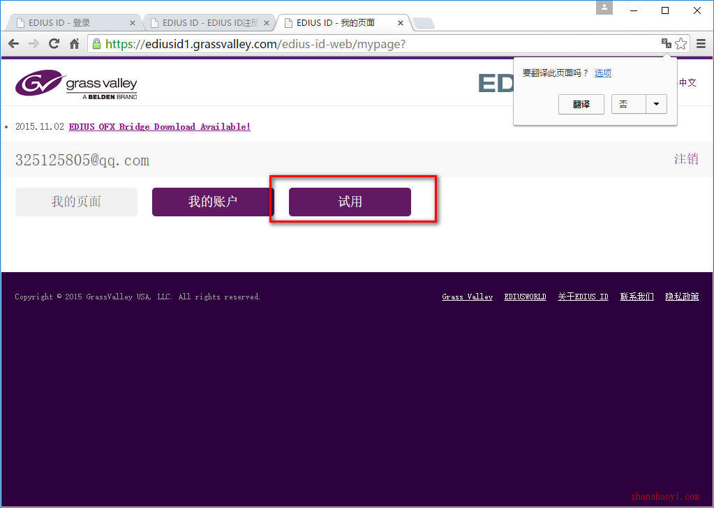Click the footer copyright text

click(x=137, y=297)
